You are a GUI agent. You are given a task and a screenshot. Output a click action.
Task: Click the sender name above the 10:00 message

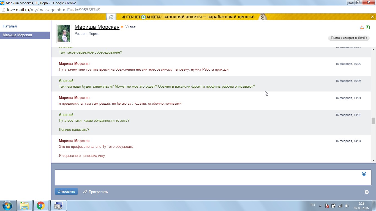pos(74,63)
